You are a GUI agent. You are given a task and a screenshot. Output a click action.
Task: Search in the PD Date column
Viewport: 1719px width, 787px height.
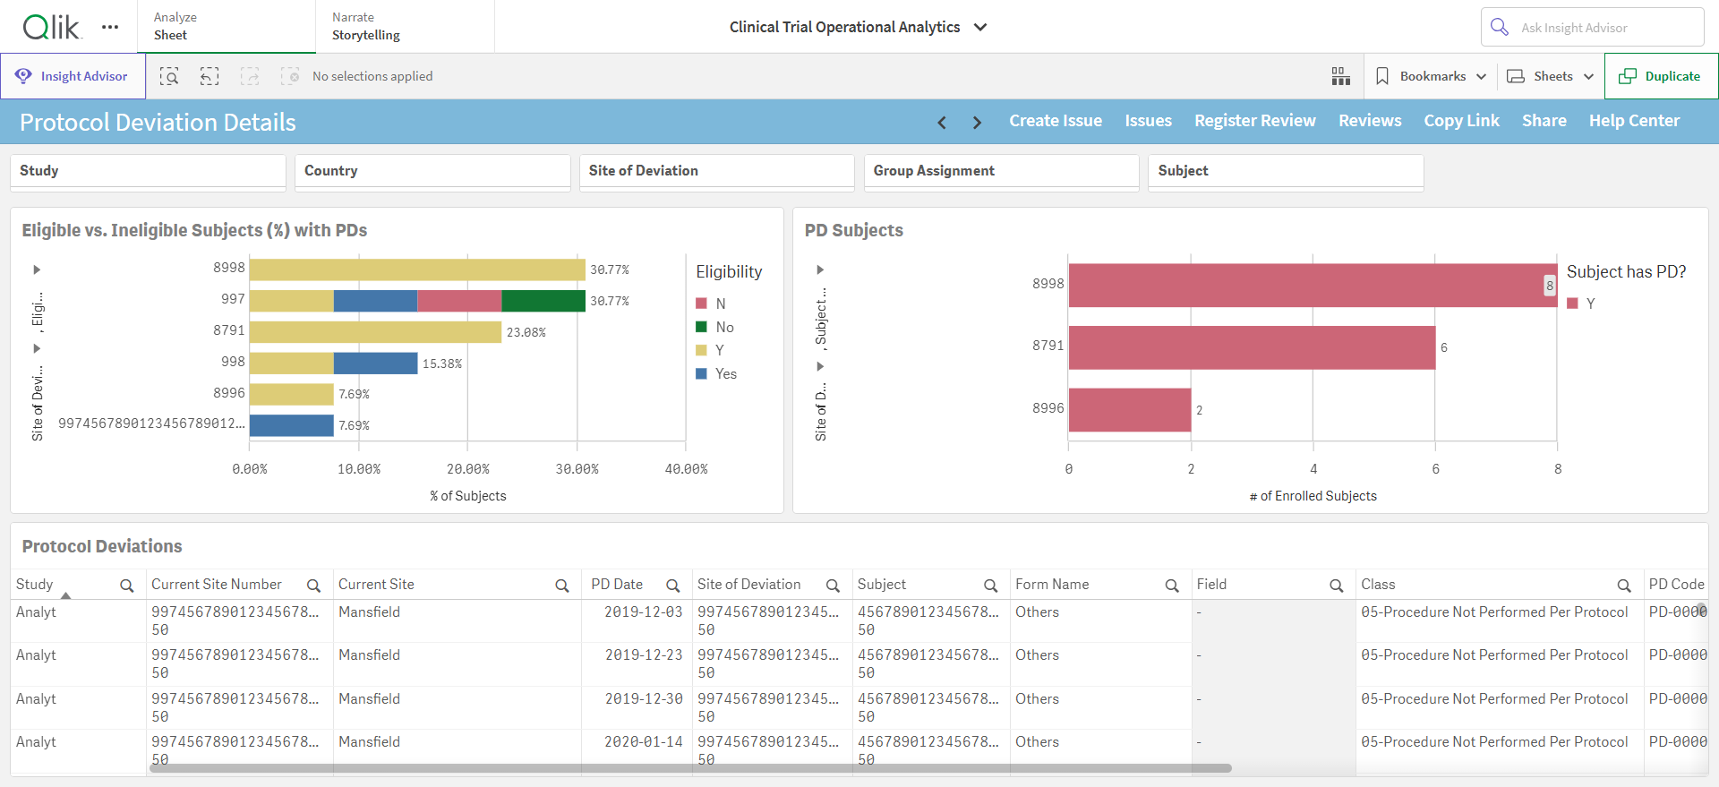pyautogui.click(x=672, y=586)
